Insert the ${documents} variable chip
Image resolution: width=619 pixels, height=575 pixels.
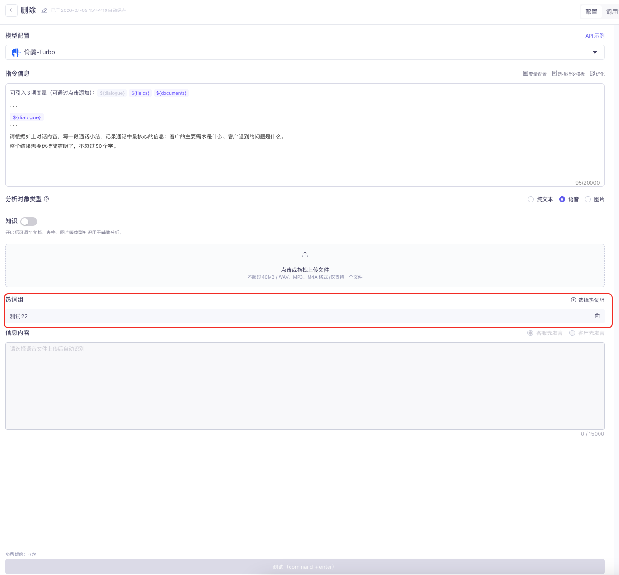tap(171, 93)
